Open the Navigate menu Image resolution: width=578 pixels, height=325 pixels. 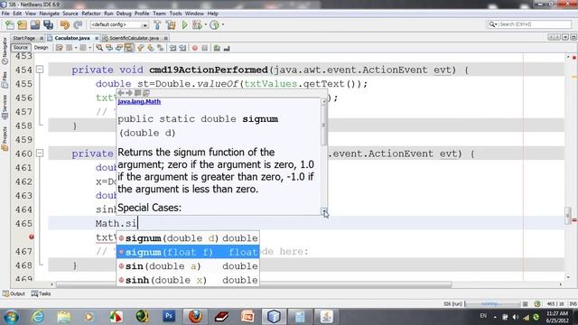click(x=49, y=14)
